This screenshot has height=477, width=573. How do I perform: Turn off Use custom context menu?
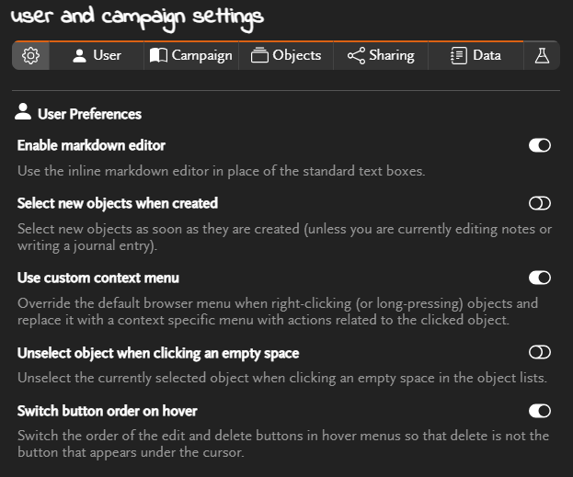tap(540, 278)
